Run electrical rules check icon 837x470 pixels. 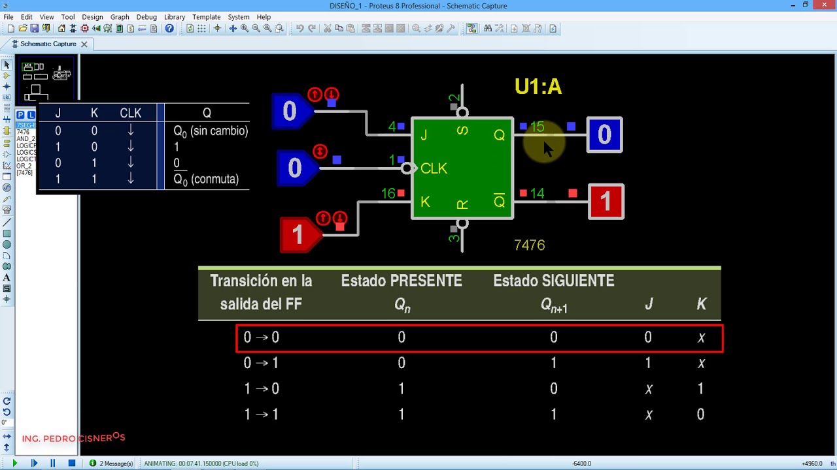tap(553, 29)
